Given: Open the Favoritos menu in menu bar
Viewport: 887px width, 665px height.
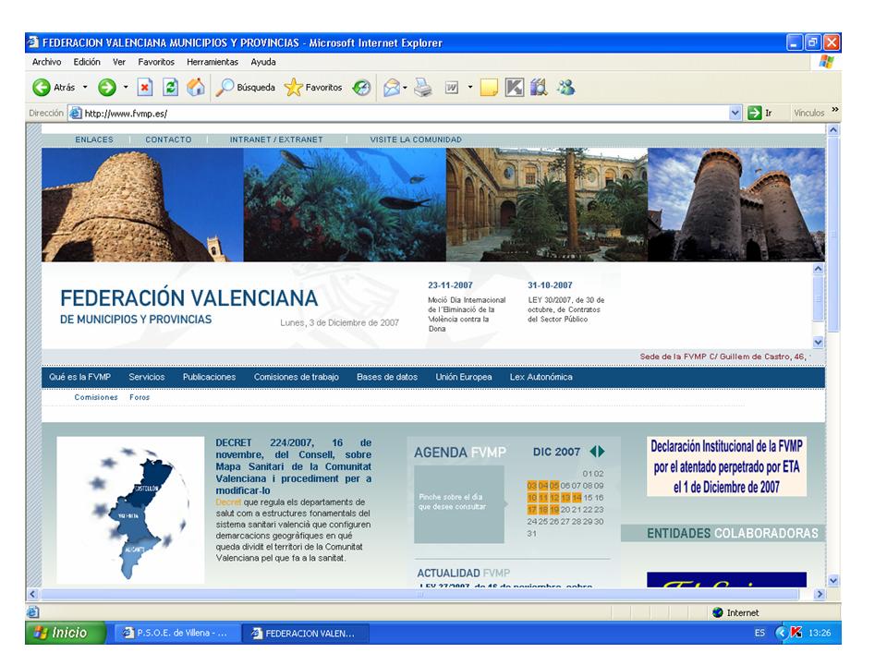Looking at the screenshot, I should coord(156,62).
